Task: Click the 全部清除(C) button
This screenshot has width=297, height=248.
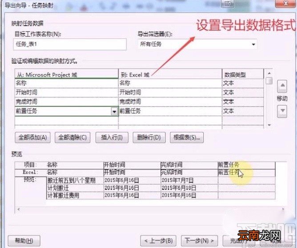Action: [x=72, y=138]
